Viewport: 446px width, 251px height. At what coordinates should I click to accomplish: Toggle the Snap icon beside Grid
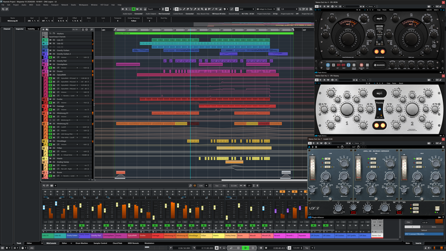pos(237,9)
